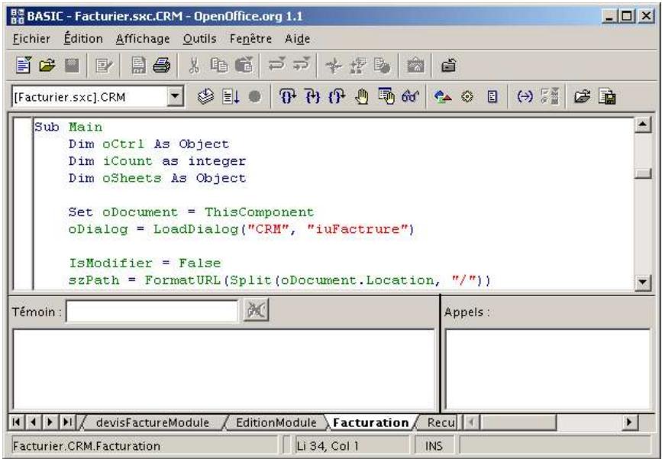The image size is (662, 459).
Task: Open the Gallery icon
Action: (x=415, y=66)
